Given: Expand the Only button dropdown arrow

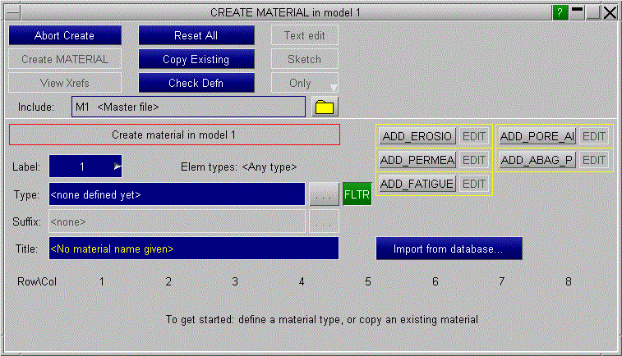Looking at the screenshot, I should pyautogui.click(x=333, y=86).
